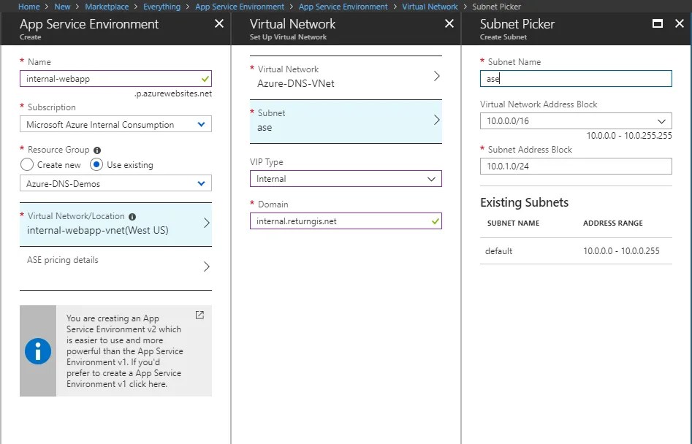Click the SUBNET NAME column header

[513, 223]
